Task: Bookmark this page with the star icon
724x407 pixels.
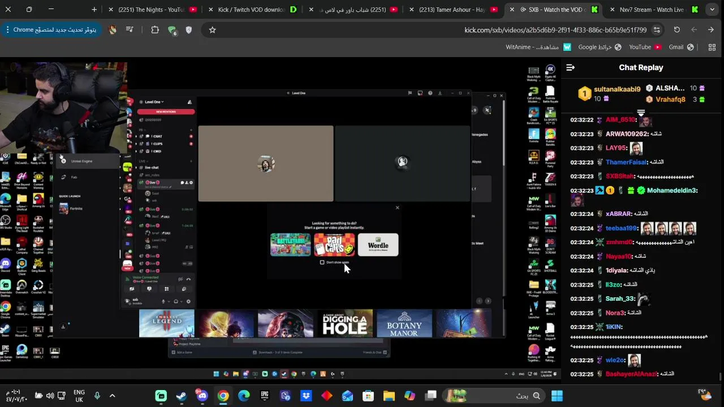Action: pyautogui.click(x=213, y=30)
